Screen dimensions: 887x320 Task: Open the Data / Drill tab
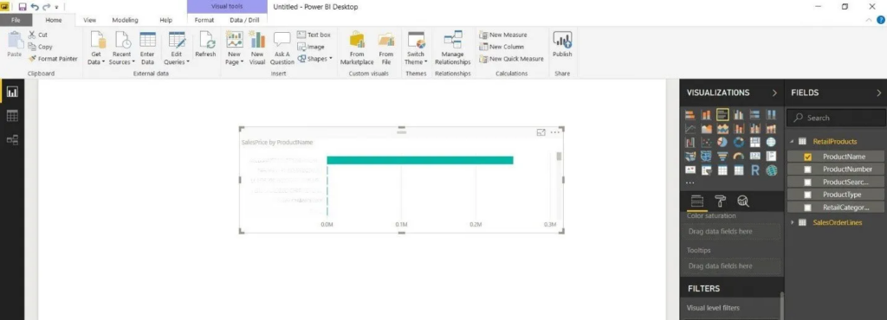pos(244,20)
